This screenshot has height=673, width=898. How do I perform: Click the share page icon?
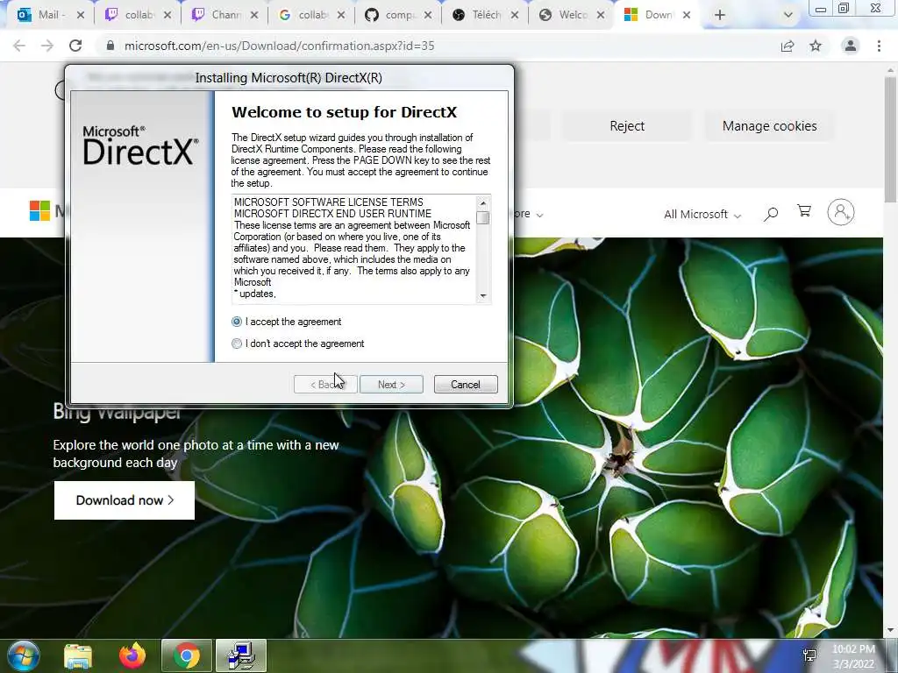tap(788, 46)
